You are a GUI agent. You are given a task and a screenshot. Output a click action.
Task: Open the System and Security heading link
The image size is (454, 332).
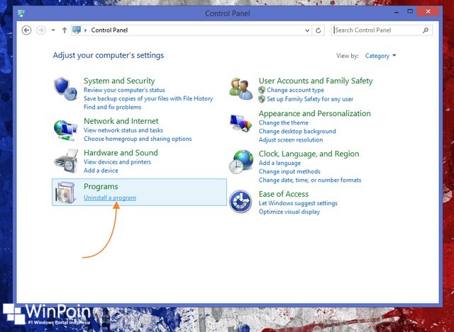pos(119,81)
